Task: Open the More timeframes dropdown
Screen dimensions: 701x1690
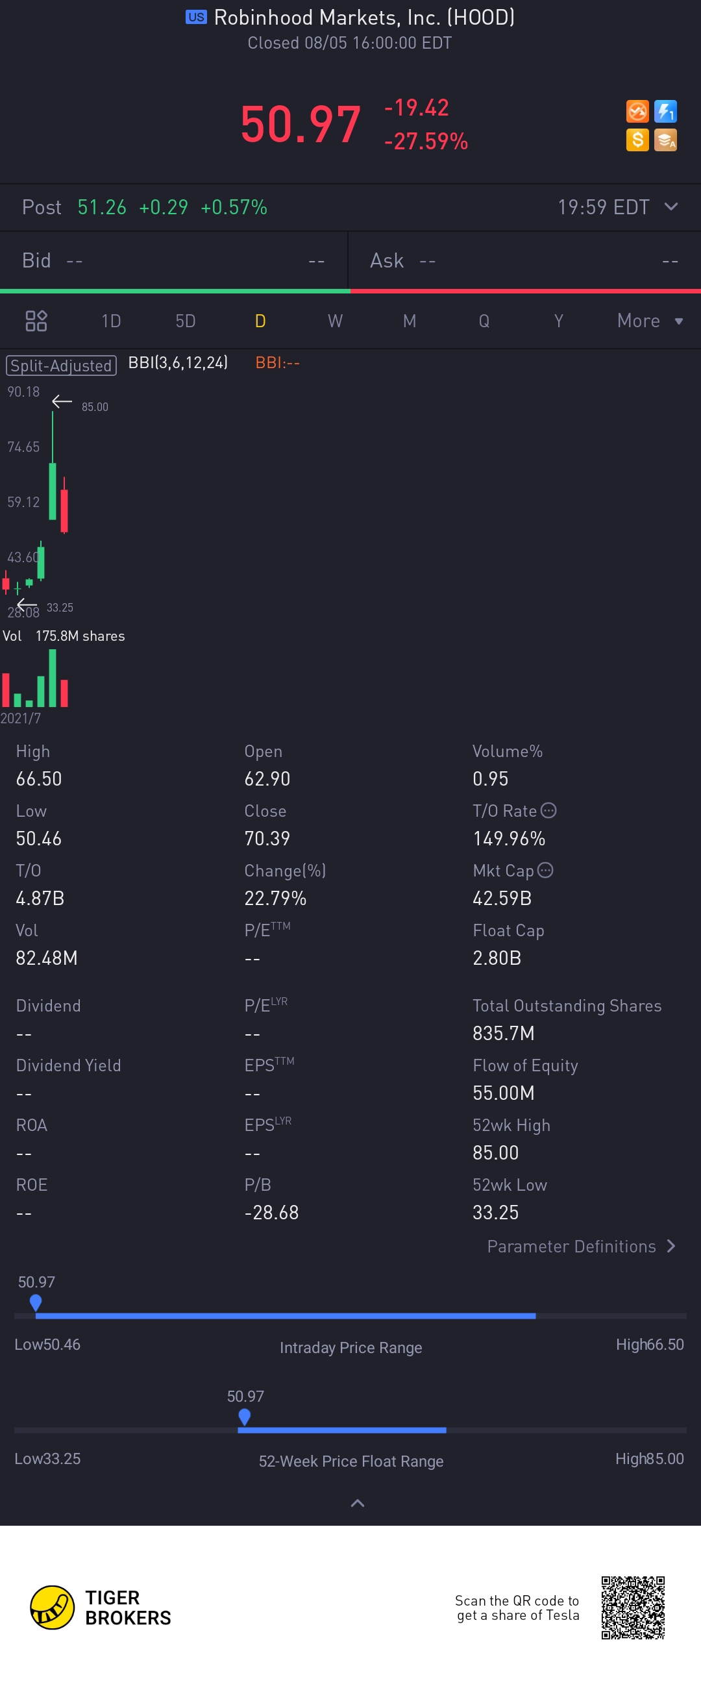Action: click(649, 321)
